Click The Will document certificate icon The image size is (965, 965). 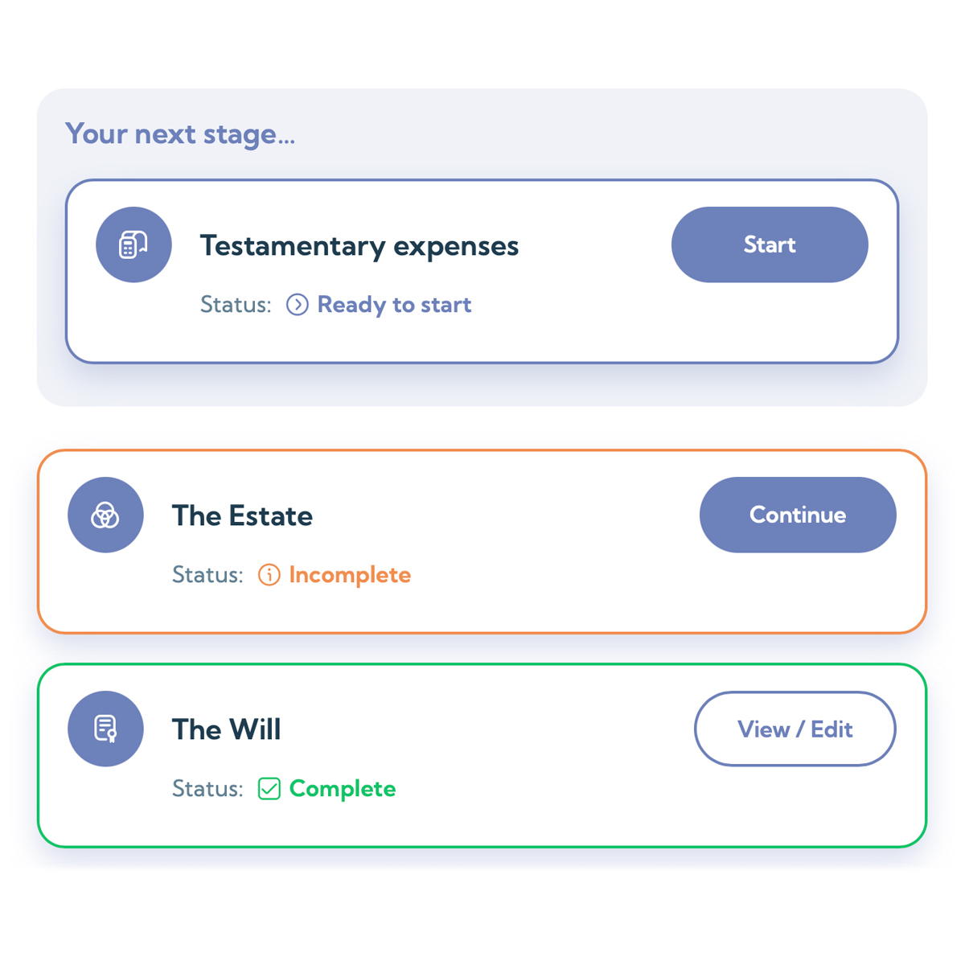(105, 729)
